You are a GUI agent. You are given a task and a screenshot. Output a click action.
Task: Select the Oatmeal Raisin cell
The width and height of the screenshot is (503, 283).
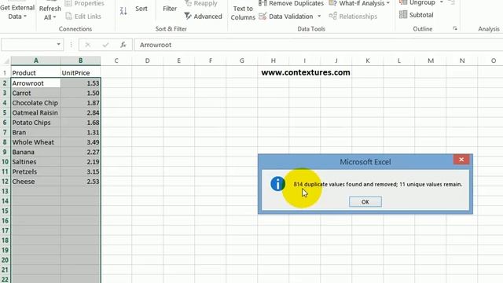tap(35, 112)
